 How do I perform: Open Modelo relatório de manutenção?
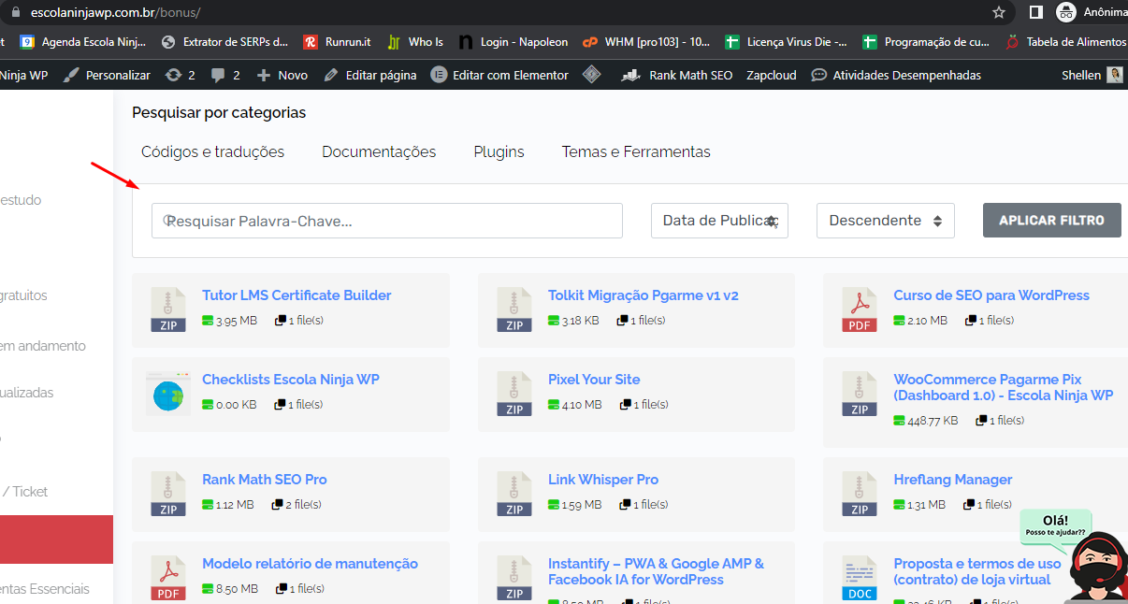pyautogui.click(x=310, y=564)
